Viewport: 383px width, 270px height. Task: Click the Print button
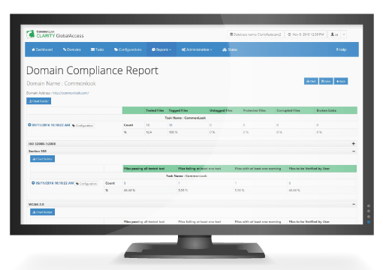(311, 81)
